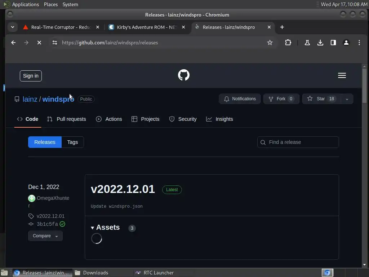This screenshot has width=369, height=277.
Task: Open the Places menu
Action: click(x=50, y=4)
